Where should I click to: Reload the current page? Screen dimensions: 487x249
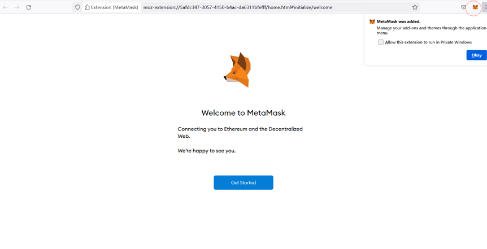29,7
